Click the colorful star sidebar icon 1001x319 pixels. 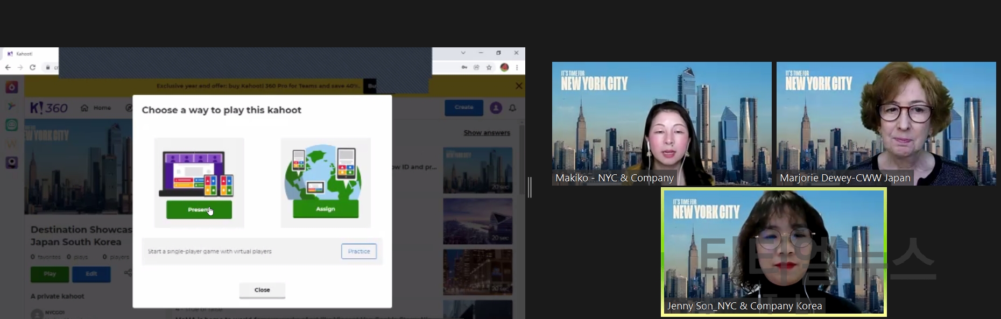pyautogui.click(x=12, y=106)
